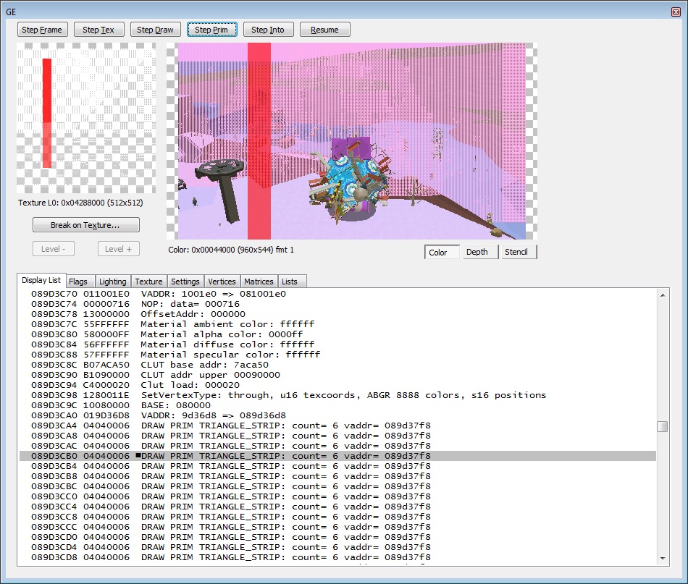Increase texture level with Level +
Viewport: 688px width, 584px height.
click(x=119, y=249)
